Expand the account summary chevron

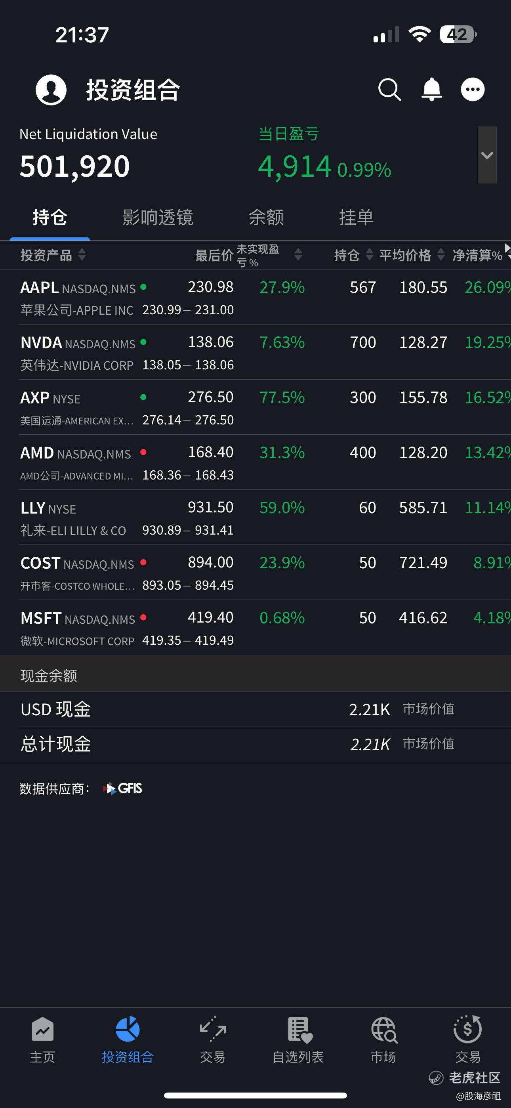click(487, 155)
